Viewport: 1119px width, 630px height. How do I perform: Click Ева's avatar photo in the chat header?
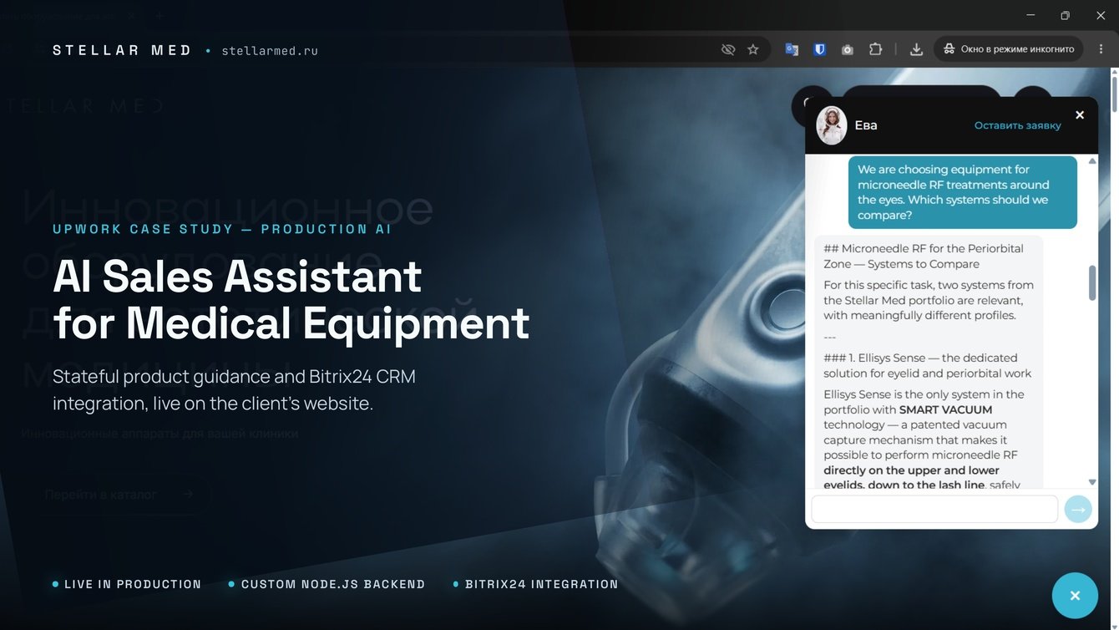pyautogui.click(x=832, y=125)
